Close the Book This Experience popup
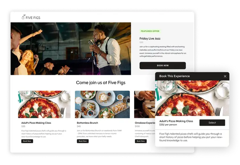 [x=225, y=76]
